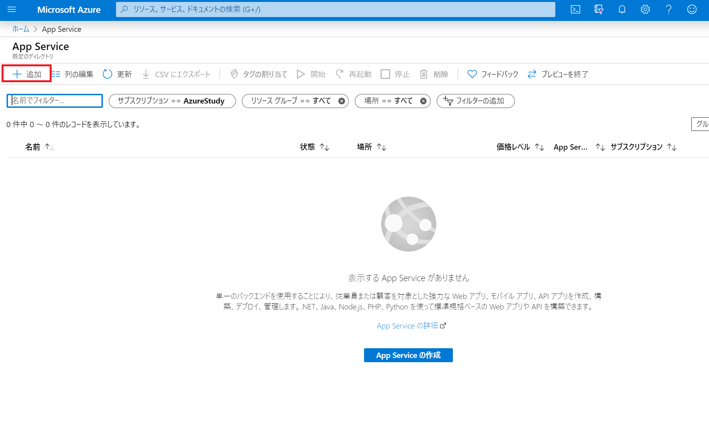The image size is (709, 425).
Task: Open the portal hamburger menu
Action: pos(12,10)
